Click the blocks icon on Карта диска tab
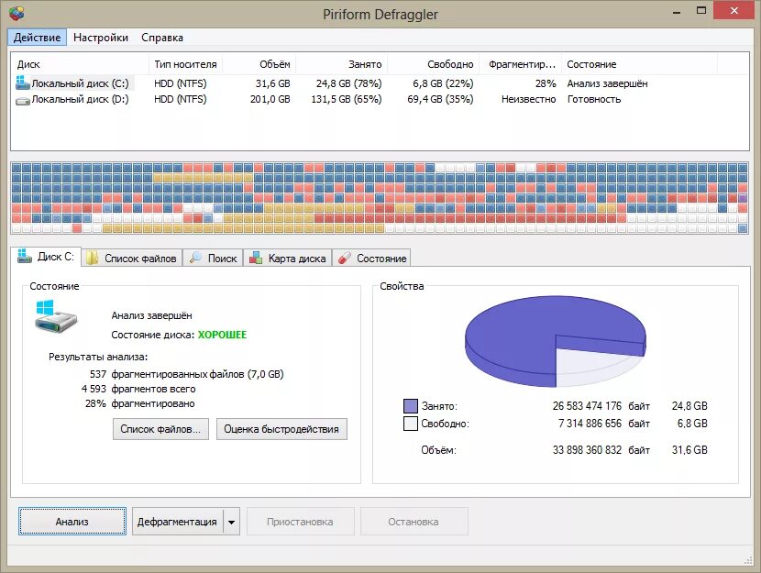The image size is (761, 573). pos(256,259)
